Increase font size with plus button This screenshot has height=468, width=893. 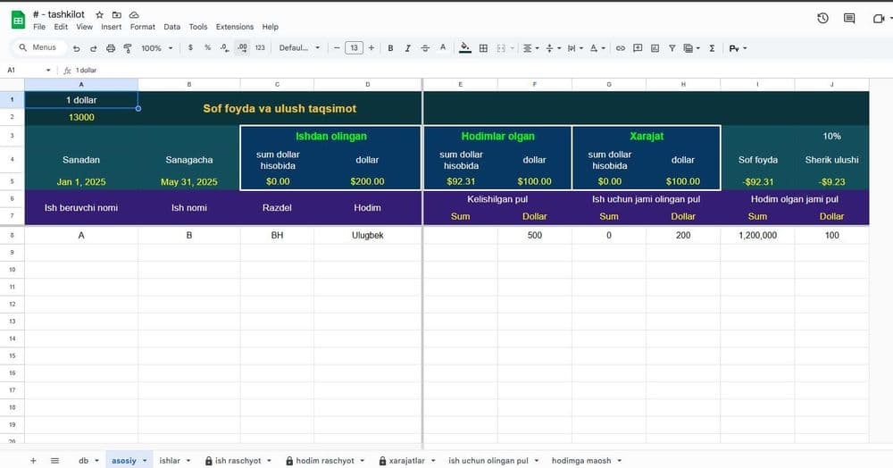pyautogui.click(x=371, y=48)
